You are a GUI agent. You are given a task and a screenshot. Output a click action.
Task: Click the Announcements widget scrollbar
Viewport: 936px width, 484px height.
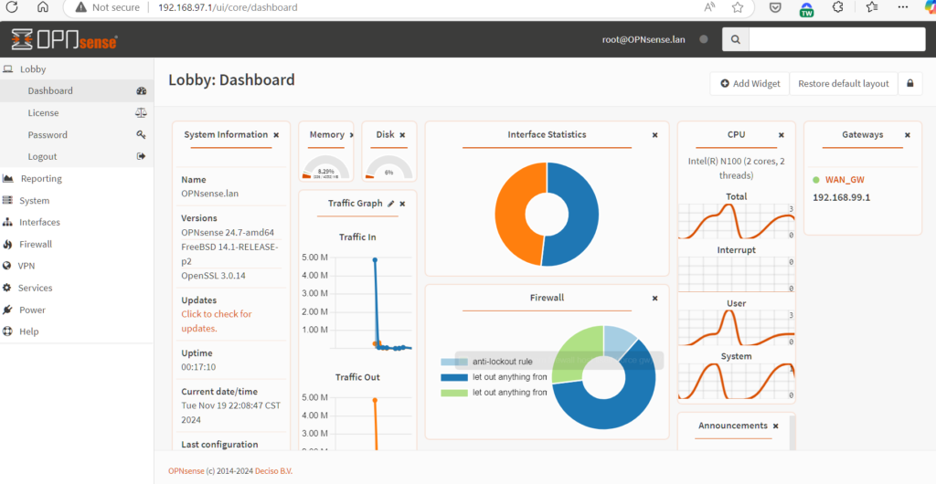[792, 434]
